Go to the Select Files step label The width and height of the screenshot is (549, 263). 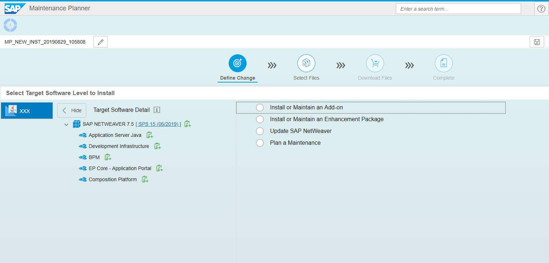click(x=306, y=78)
